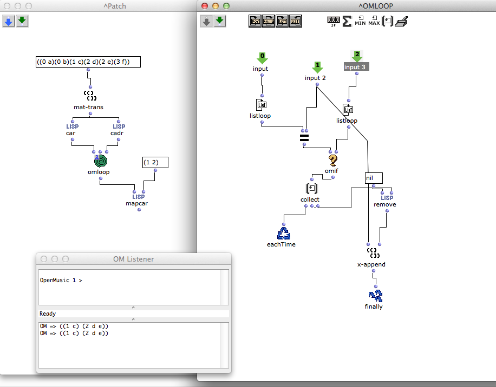This screenshot has width=496, height=387.
Task: Select the omif question mark box
Action: point(333,161)
